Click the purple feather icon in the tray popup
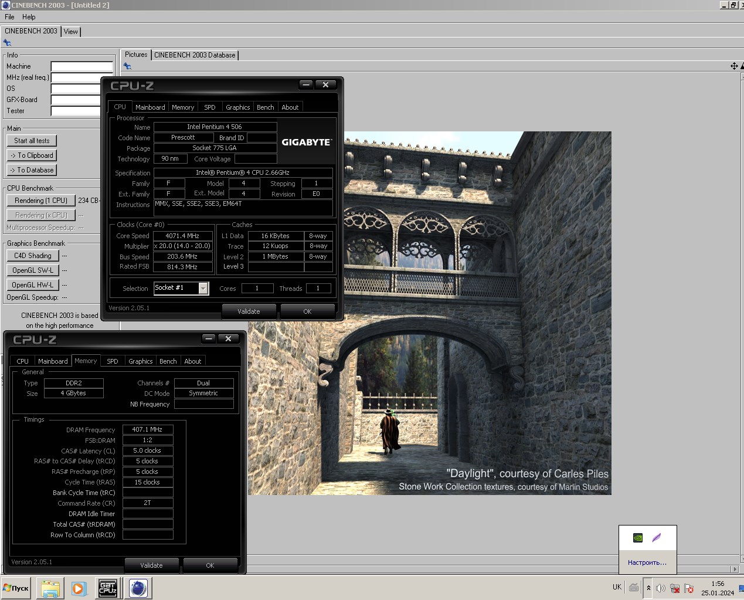This screenshot has height=600, width=744. 657,538
